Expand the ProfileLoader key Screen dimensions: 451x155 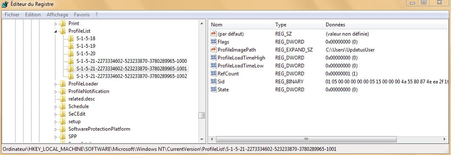click(56, 84)
